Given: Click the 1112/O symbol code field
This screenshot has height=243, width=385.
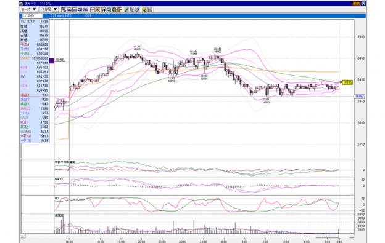Looking at the screenshot, I should point(31,15).
